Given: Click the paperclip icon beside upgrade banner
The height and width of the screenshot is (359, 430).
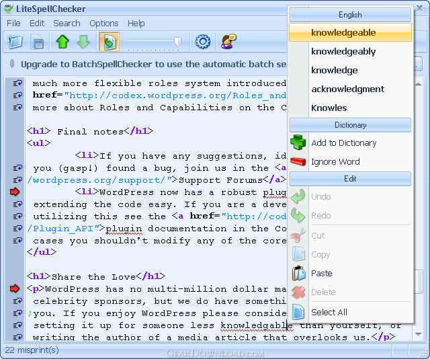Looking at the screenshot, I should click(x=12, y=64).
